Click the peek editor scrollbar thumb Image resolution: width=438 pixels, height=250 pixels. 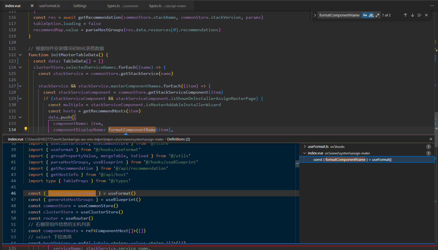(297, 164)
